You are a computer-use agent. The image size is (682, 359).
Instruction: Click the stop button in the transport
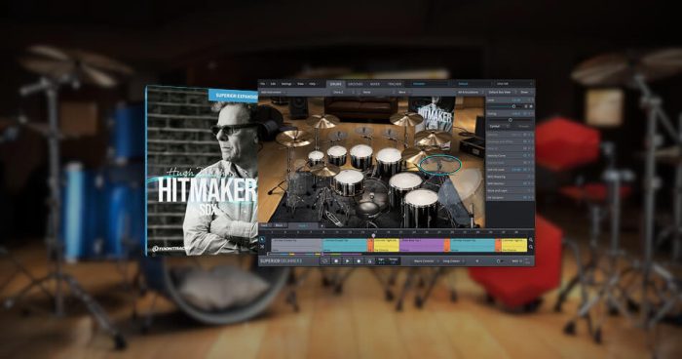[336, 261]
